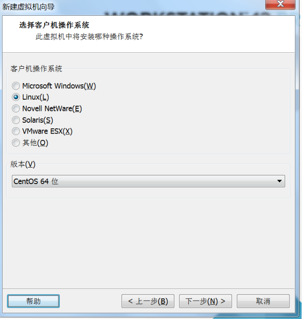This screenshot has height=319, width=302.
Task: Go back with < 上一步(B)
Action: coord(148,301)
